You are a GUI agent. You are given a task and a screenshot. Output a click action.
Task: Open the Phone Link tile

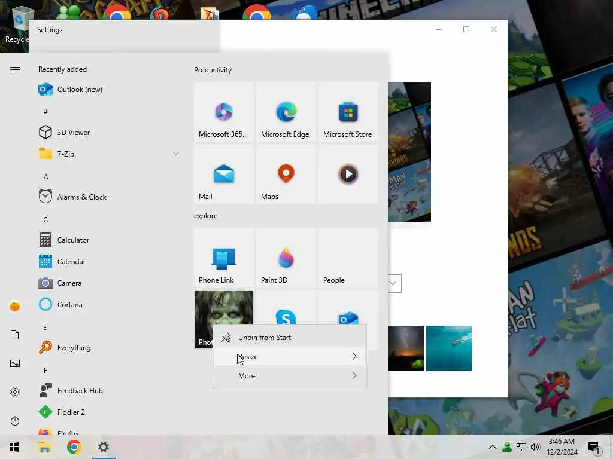[224, 258]
